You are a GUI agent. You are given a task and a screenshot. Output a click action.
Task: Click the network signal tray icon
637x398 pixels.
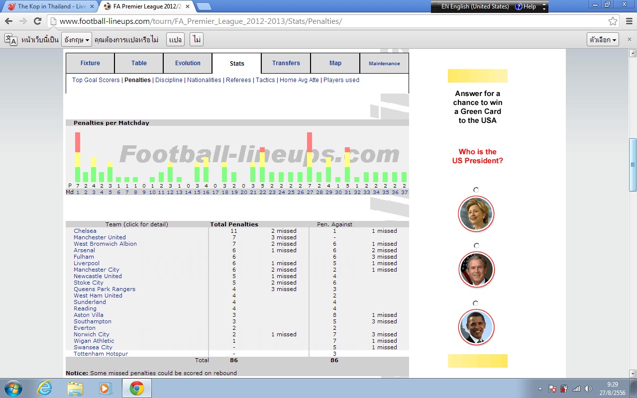[x=576, y=389]
